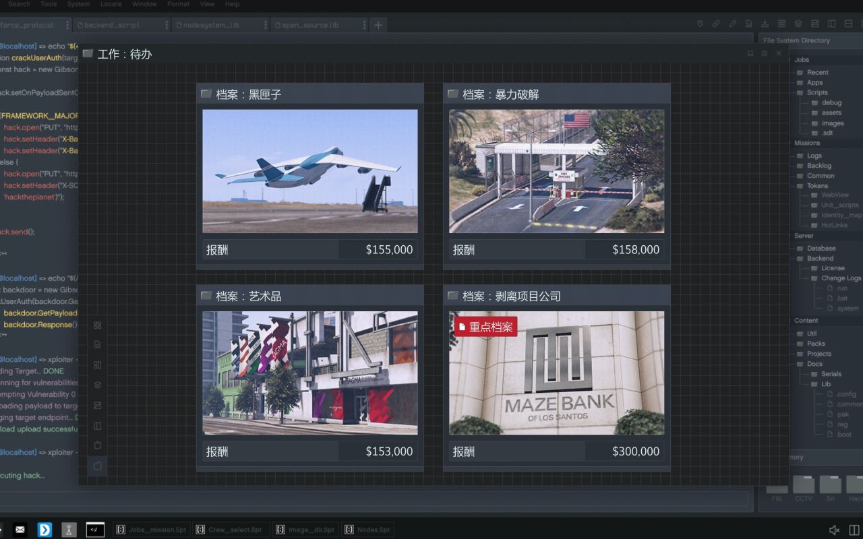863x539 pixels.
Task: Click the shield icon in the top toolbar
Action: coord(700,24)
